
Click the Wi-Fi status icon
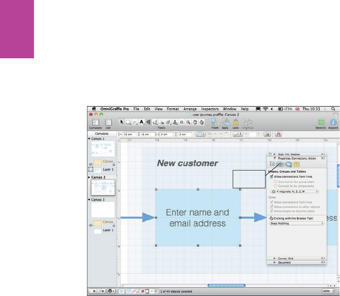coord(265,109)
